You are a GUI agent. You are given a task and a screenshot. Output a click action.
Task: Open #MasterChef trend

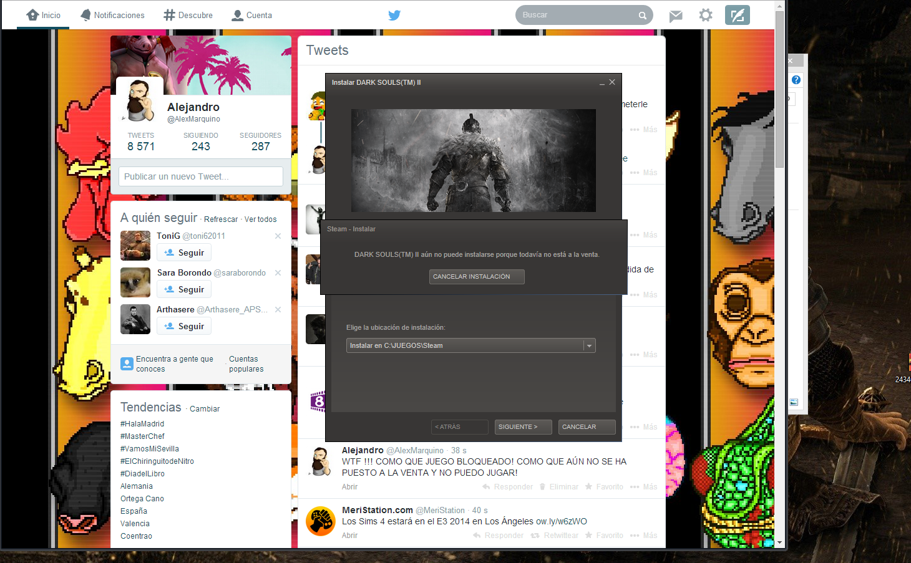142,436
